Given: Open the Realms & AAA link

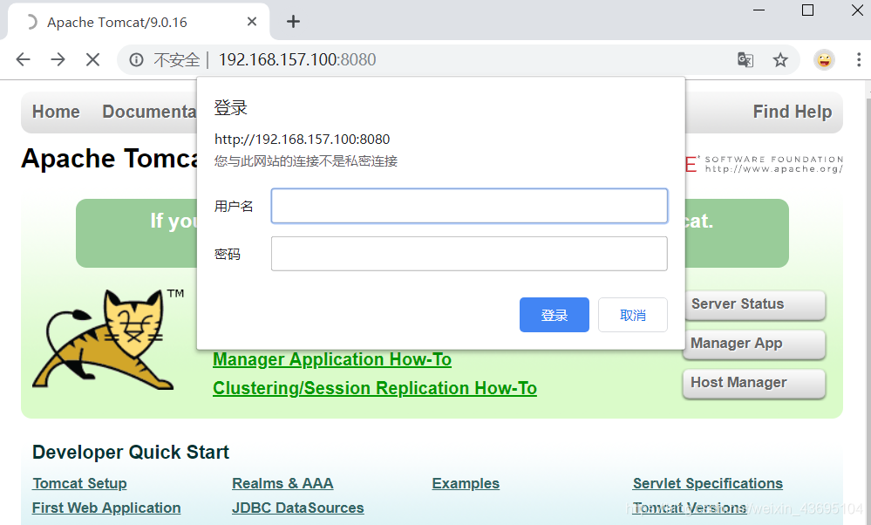Looking at the screenshot, I should [x=282, y=483].
